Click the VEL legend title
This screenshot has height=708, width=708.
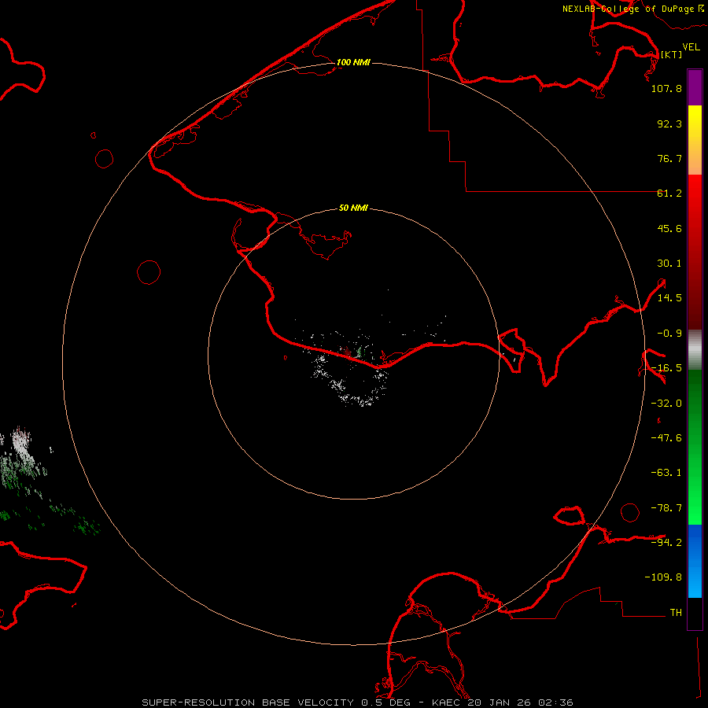click(x=691, y=47)
